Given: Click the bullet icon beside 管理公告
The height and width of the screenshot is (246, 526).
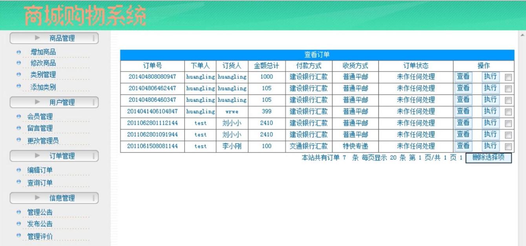Looking at the screenshot, I should [18, 213].
